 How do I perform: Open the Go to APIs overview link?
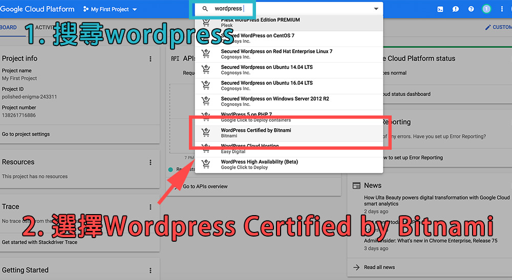pos(205,186)
